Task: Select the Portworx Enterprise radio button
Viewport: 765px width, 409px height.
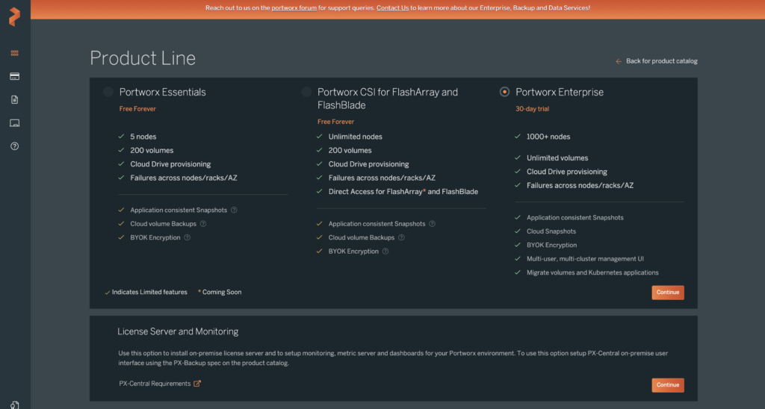Action: [504, 92]
